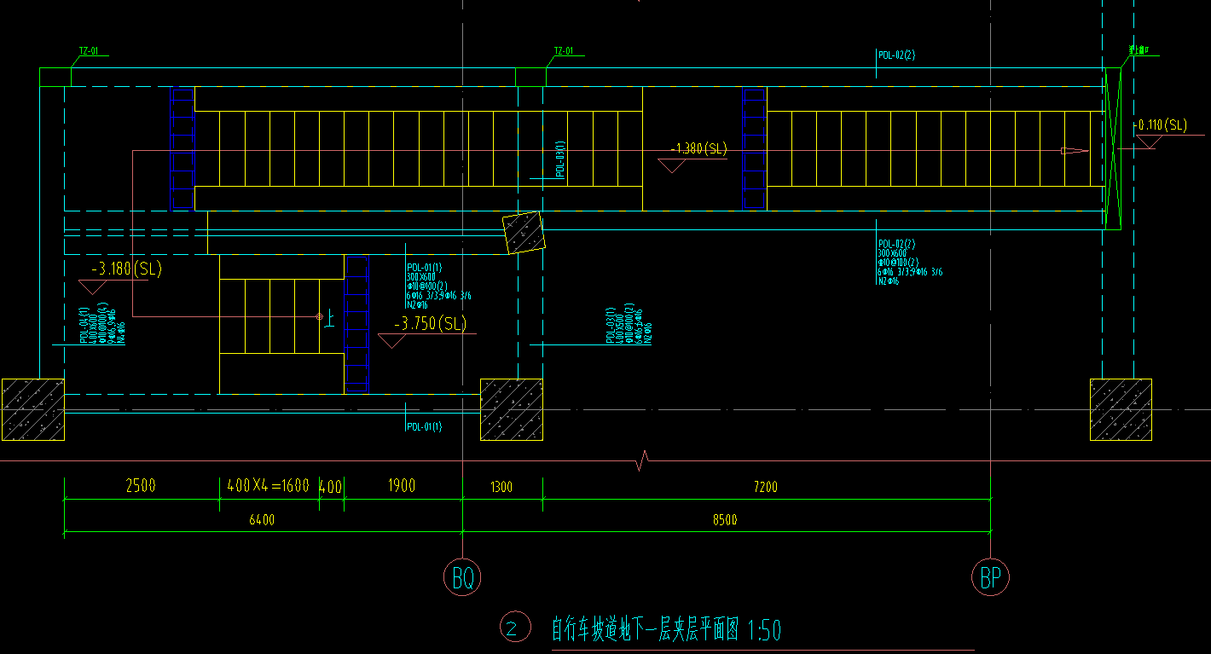Screen dimensions: 1211x654
Task: Select the ramp direction arrowhead
Action: [x=1075, y=151]
